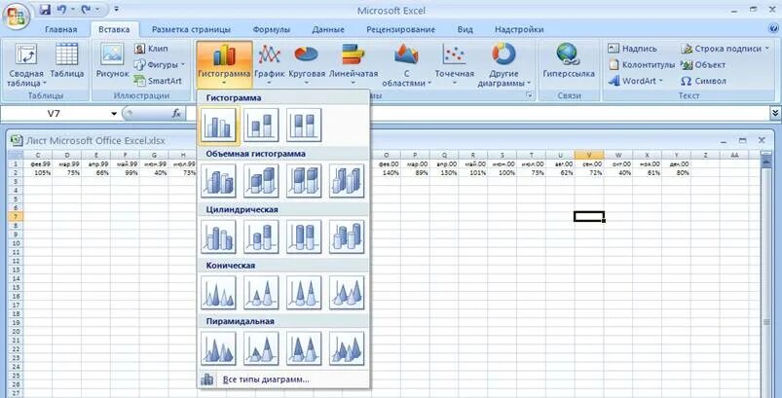
Task: Switch to the Разметка страницы tab
Action: 191,29
